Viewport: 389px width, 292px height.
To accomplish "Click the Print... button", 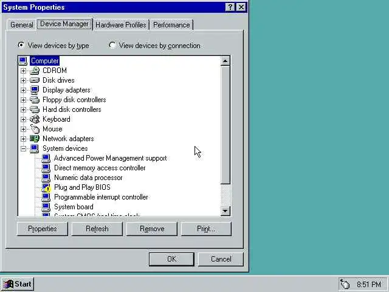I will click(206, 229).
